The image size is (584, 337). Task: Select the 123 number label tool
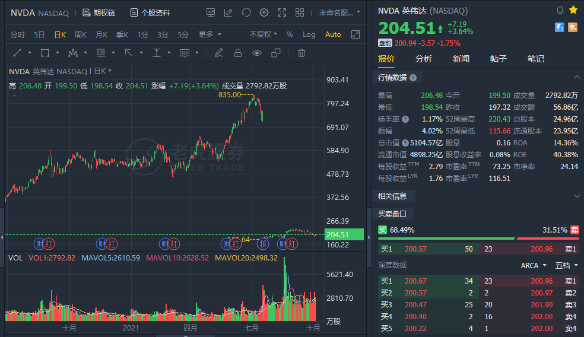(185, 53)
